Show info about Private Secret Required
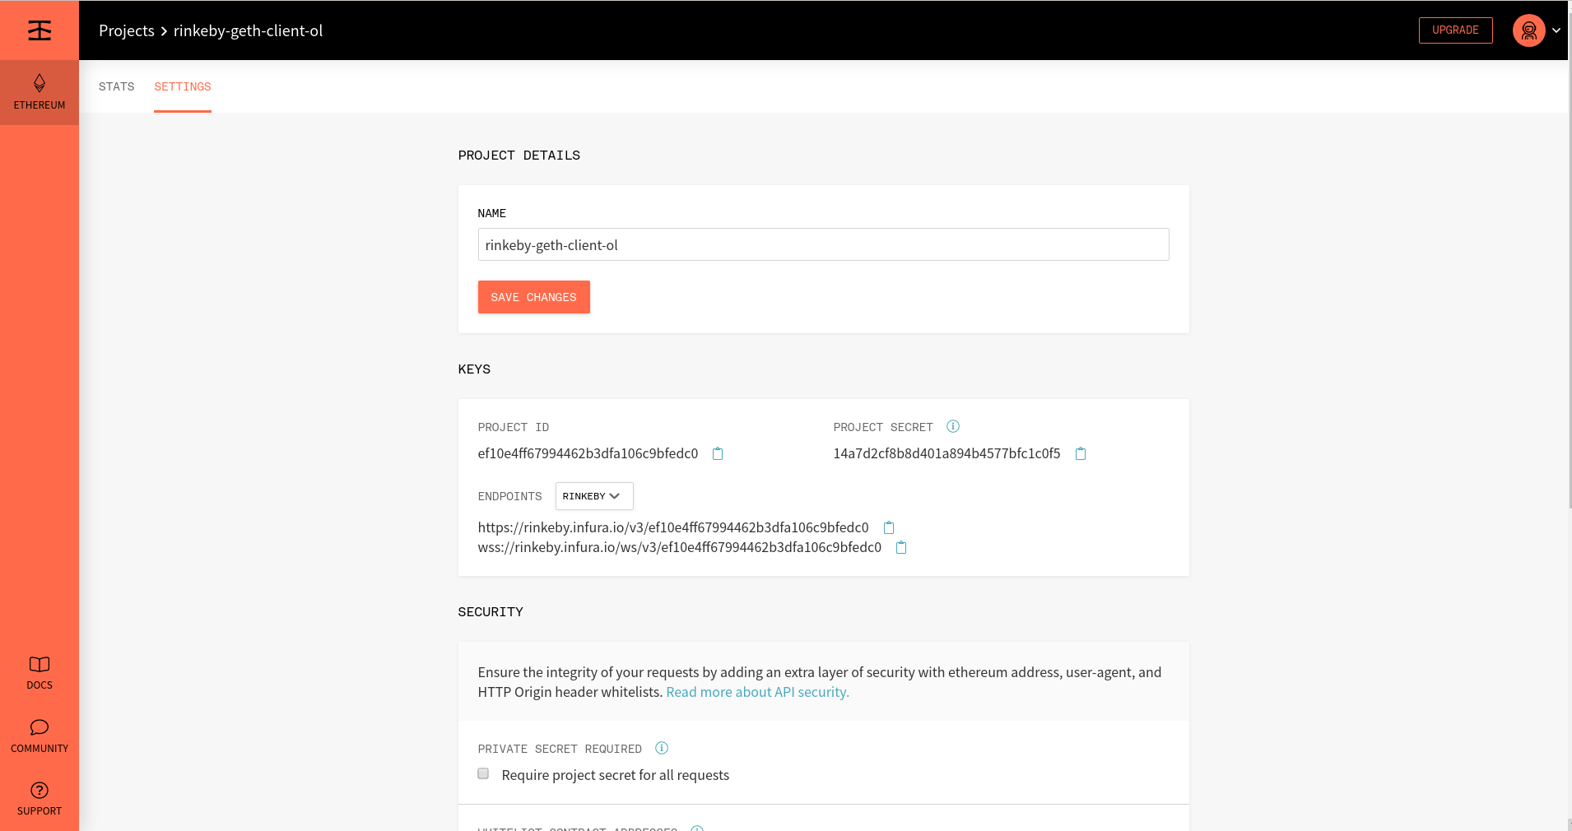 662,748
